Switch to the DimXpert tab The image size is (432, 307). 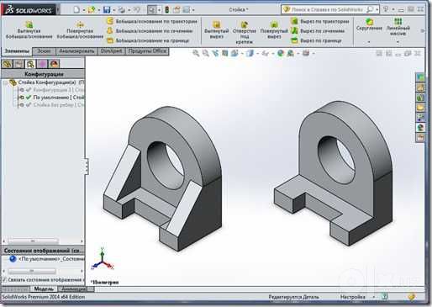[x=111, y=51]
